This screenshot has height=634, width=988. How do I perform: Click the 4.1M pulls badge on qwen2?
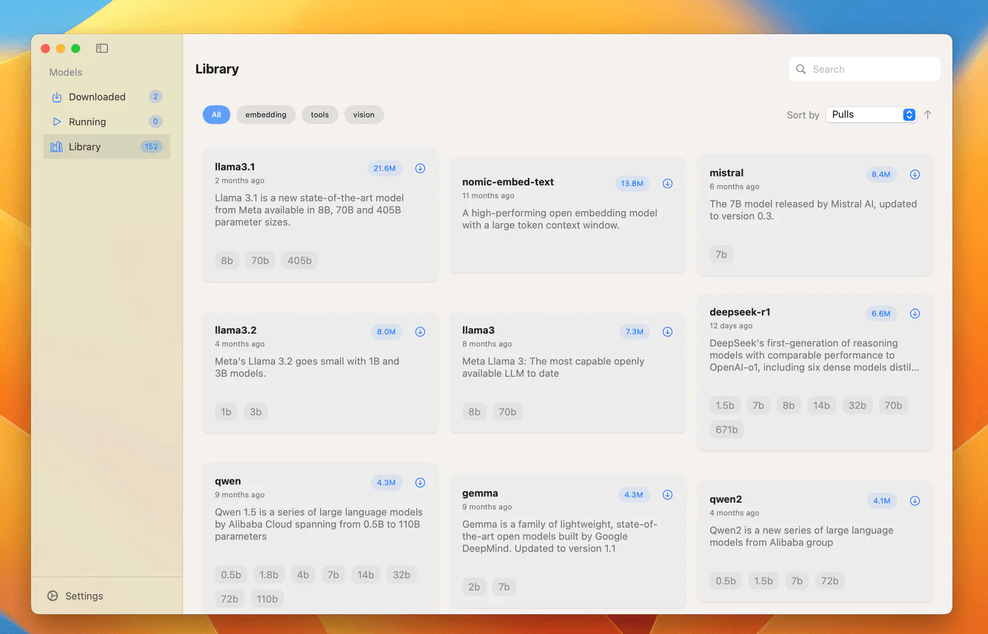point(882,501)
